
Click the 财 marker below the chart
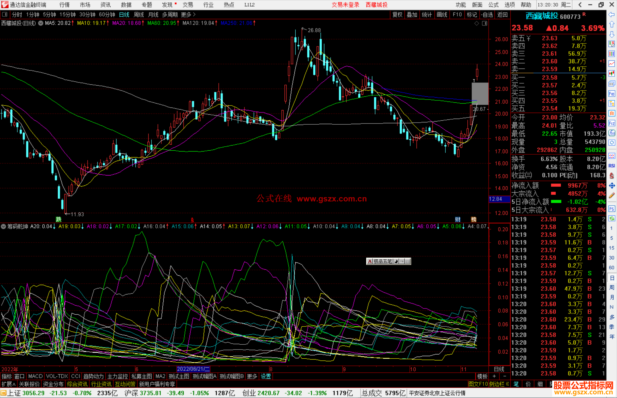(458, 219)
